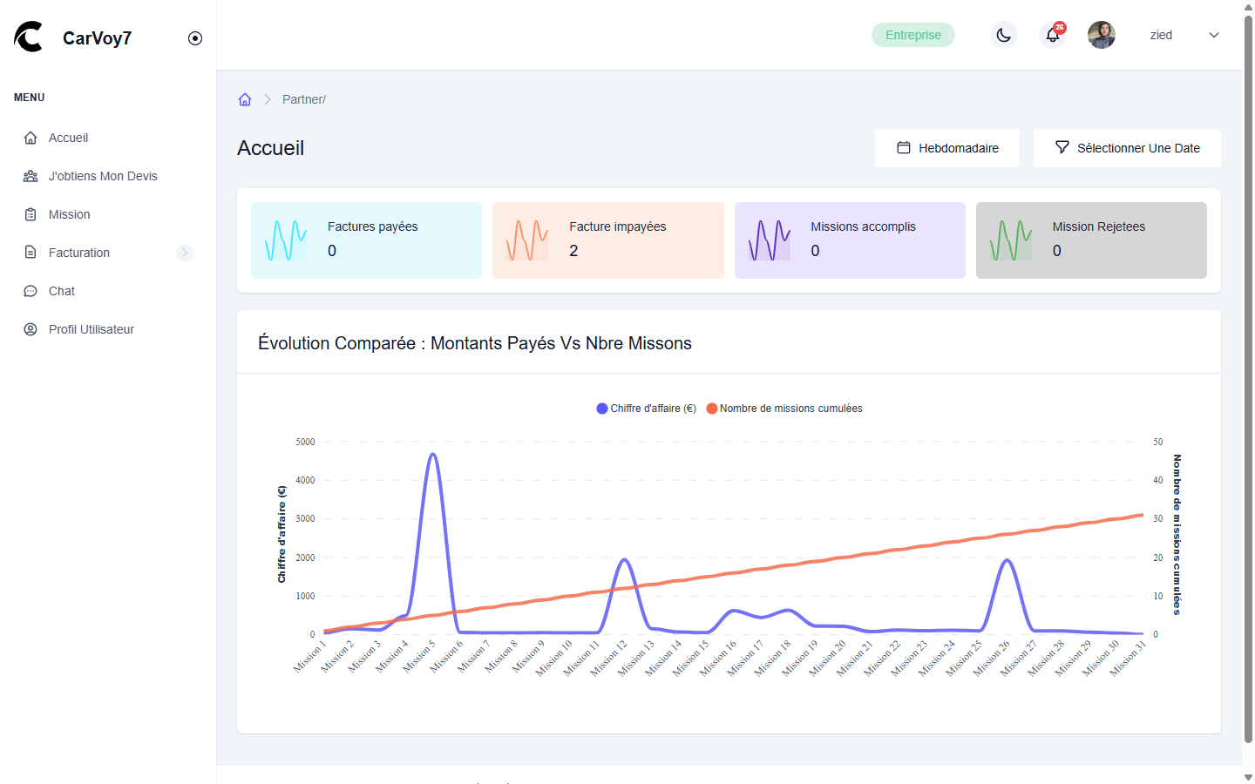
Task: Click the Profil Utilisateur icon
Action: (x=31, y=329)
